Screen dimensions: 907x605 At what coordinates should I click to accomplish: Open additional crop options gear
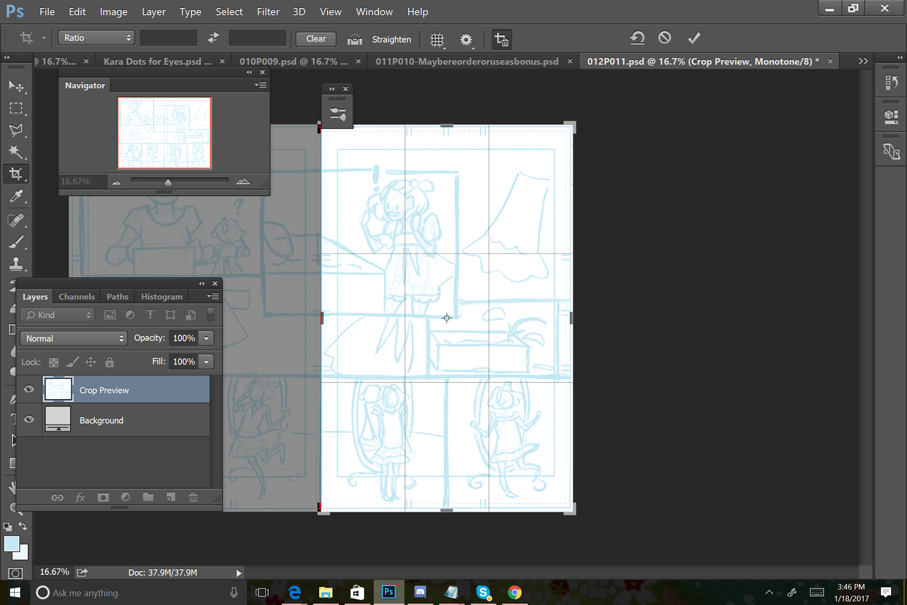[x=466, y=39]
